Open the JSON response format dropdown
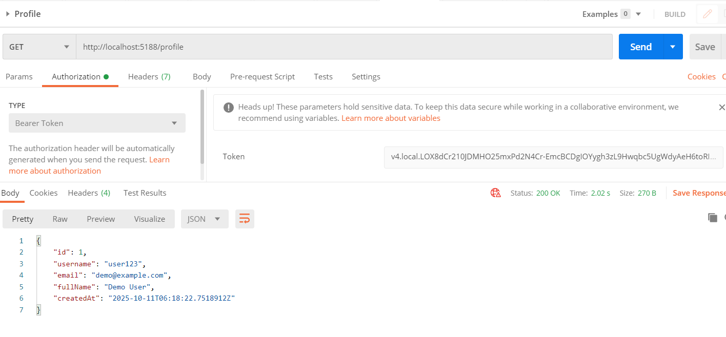Viewport: 726px width, 337px height. 204,219
